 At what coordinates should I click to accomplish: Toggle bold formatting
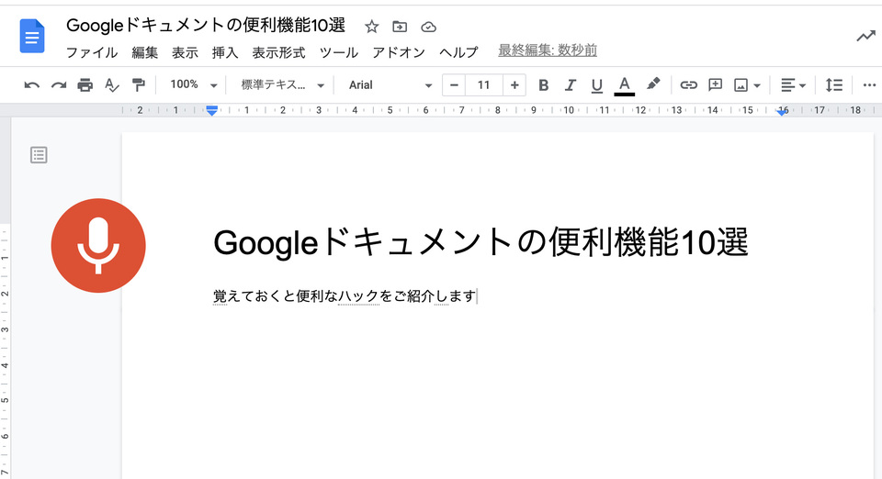[543, 85]
